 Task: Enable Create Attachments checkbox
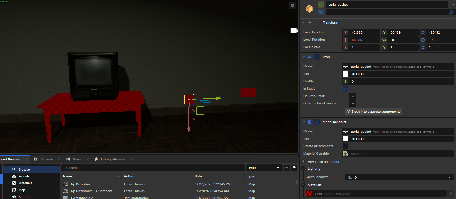point(345,146)
